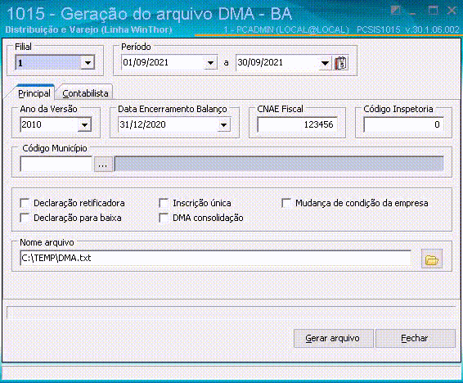Check Mudança de condição da empresa

tap(286, 203)
